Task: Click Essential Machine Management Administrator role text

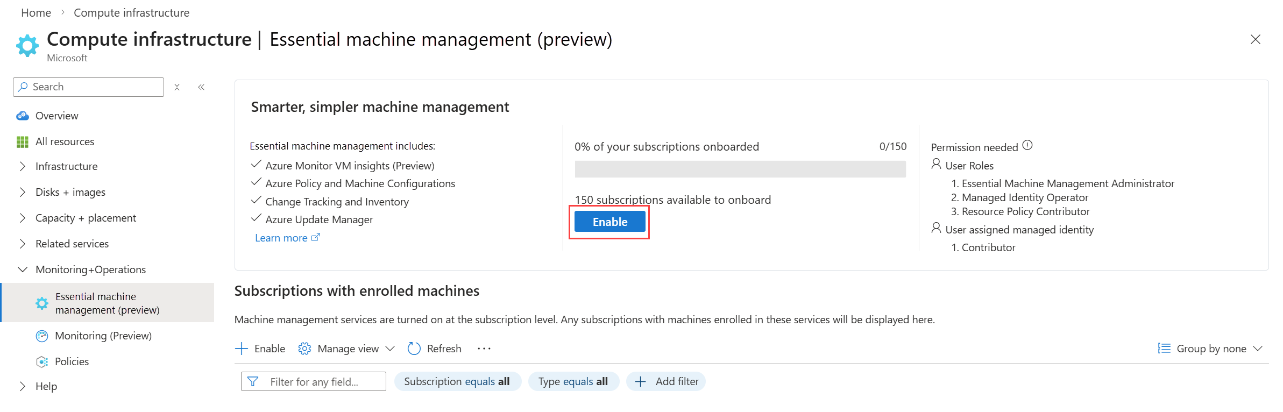Action: [x=1068, y=183]
